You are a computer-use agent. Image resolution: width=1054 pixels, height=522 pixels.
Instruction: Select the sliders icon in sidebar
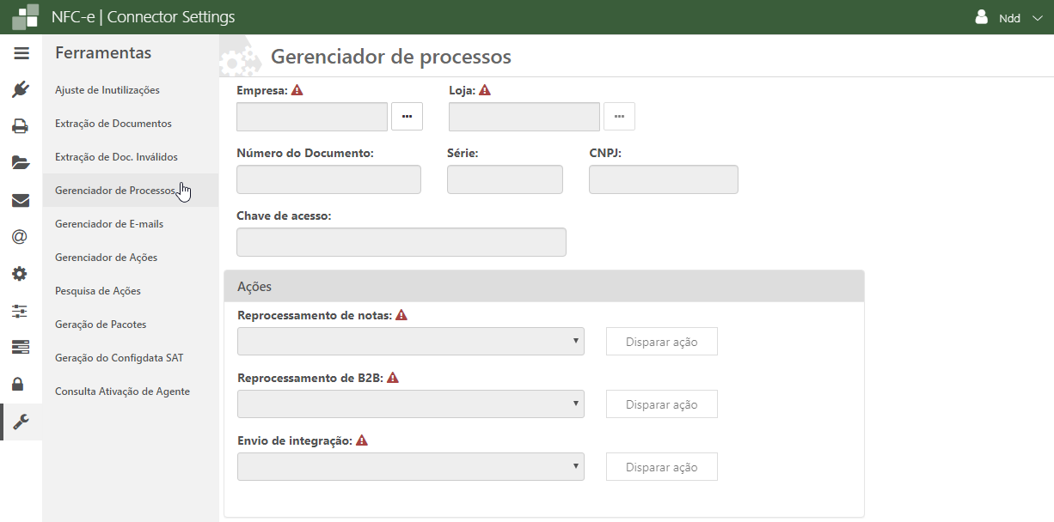pos(21,311)
